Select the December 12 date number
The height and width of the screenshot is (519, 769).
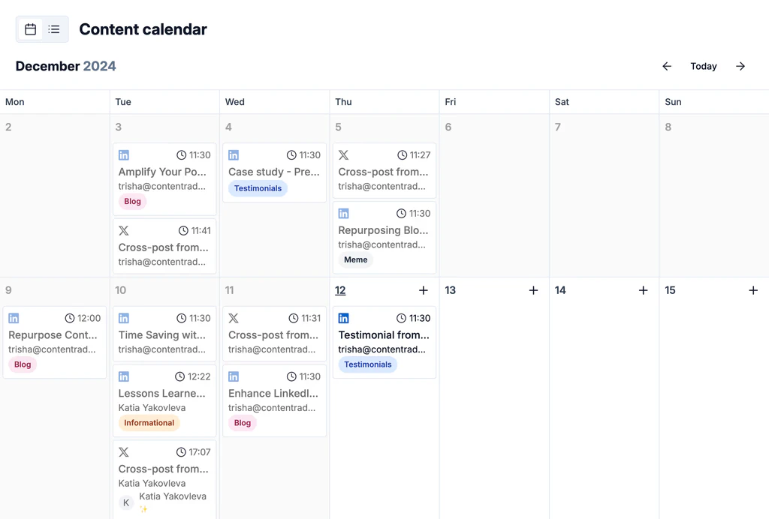(340, 290)
